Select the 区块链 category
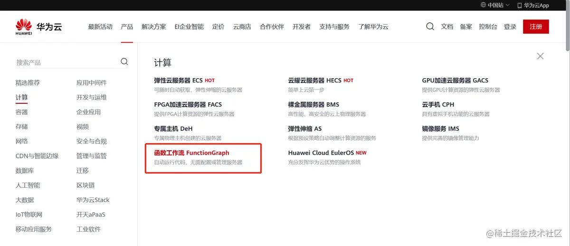570x246 pixels. pyautogui.click(x=85, y=185)
